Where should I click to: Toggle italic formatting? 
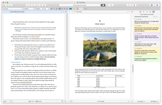[54, 9]
